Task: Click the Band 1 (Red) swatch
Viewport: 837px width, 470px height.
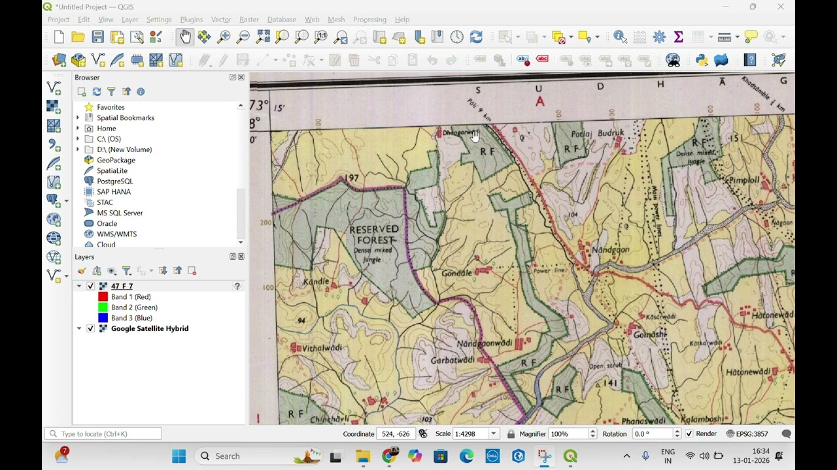Action: point(103,297)
